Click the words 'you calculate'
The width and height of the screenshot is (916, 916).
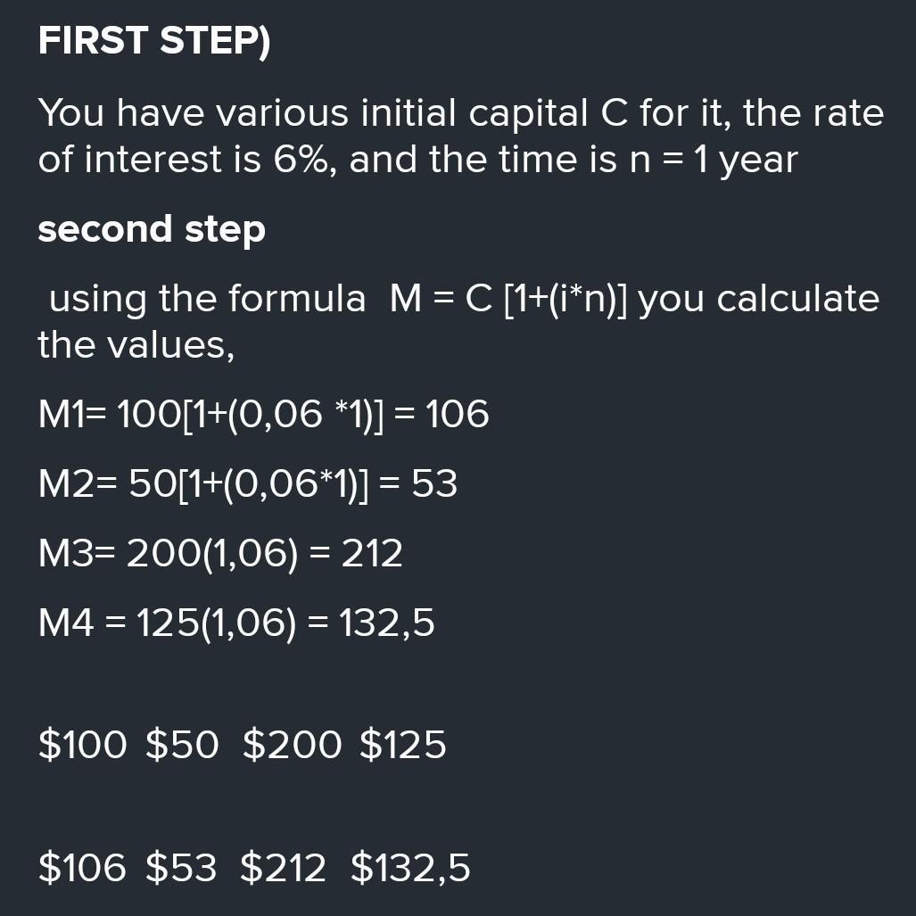point(759,300)
